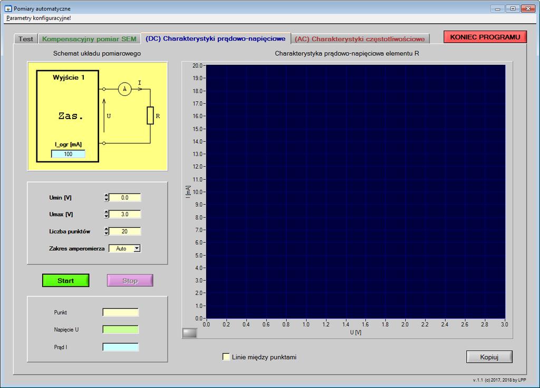Click the Umax [V] value field showing 3.0

click(124, 214)
